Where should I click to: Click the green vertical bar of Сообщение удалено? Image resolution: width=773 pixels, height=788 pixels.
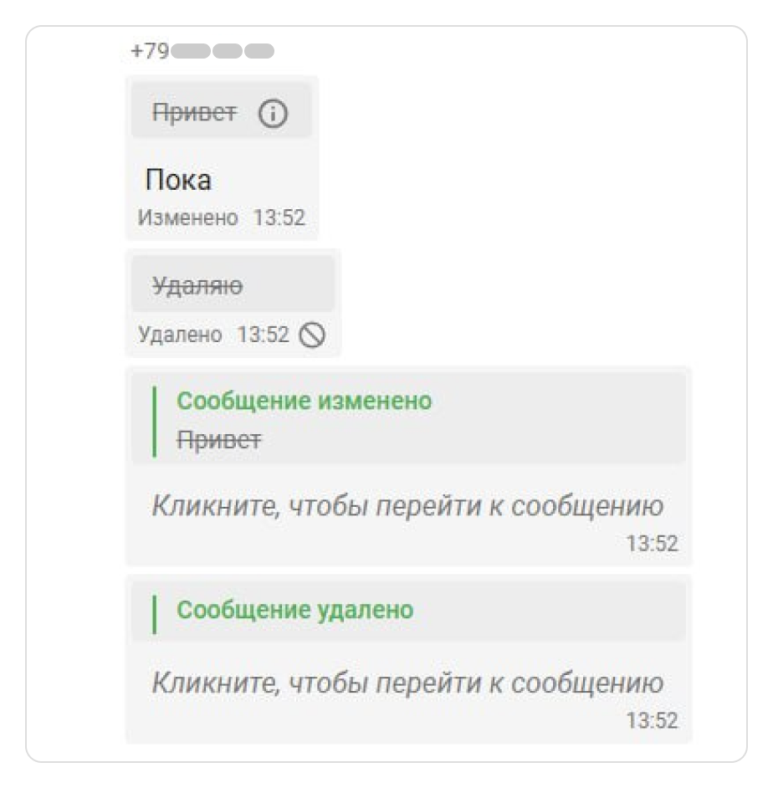(x=155, y=611)
